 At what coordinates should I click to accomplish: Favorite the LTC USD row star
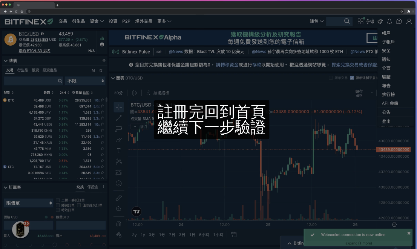coord(103,167)
